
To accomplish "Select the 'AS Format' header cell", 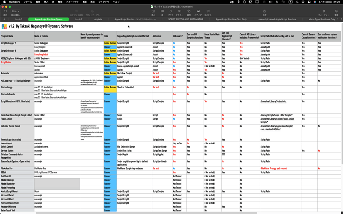I will (162, 36).
